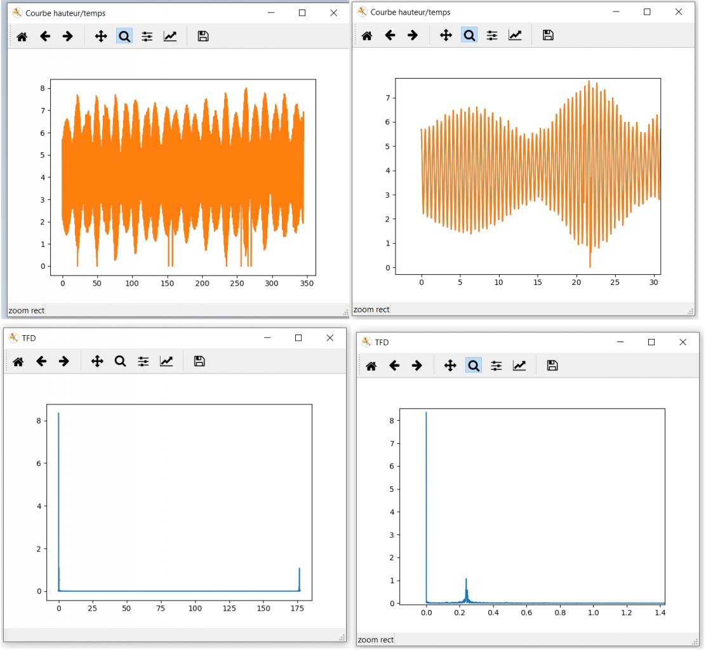The height and width of the screenshot is (650, 706).
Task: Save figure in bottom-right TFD window
Action: tap(552, 366)
